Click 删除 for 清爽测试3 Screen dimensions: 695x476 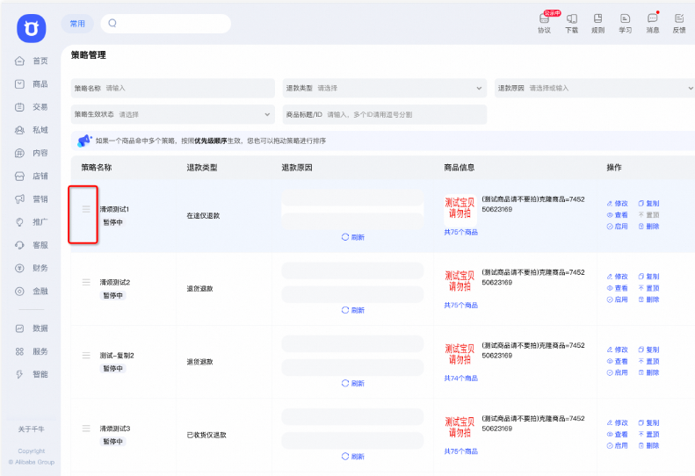649,446
